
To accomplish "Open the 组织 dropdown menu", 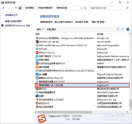I will pos(40,29).
